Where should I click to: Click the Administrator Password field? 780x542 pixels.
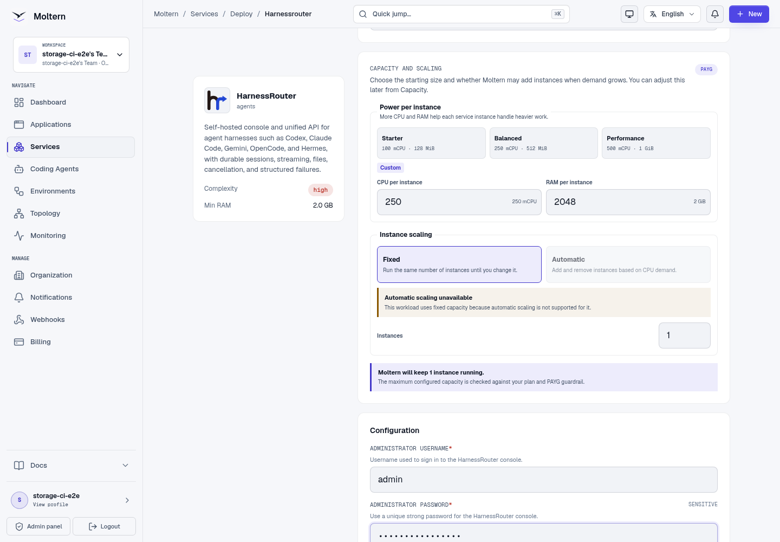point(544,533)
